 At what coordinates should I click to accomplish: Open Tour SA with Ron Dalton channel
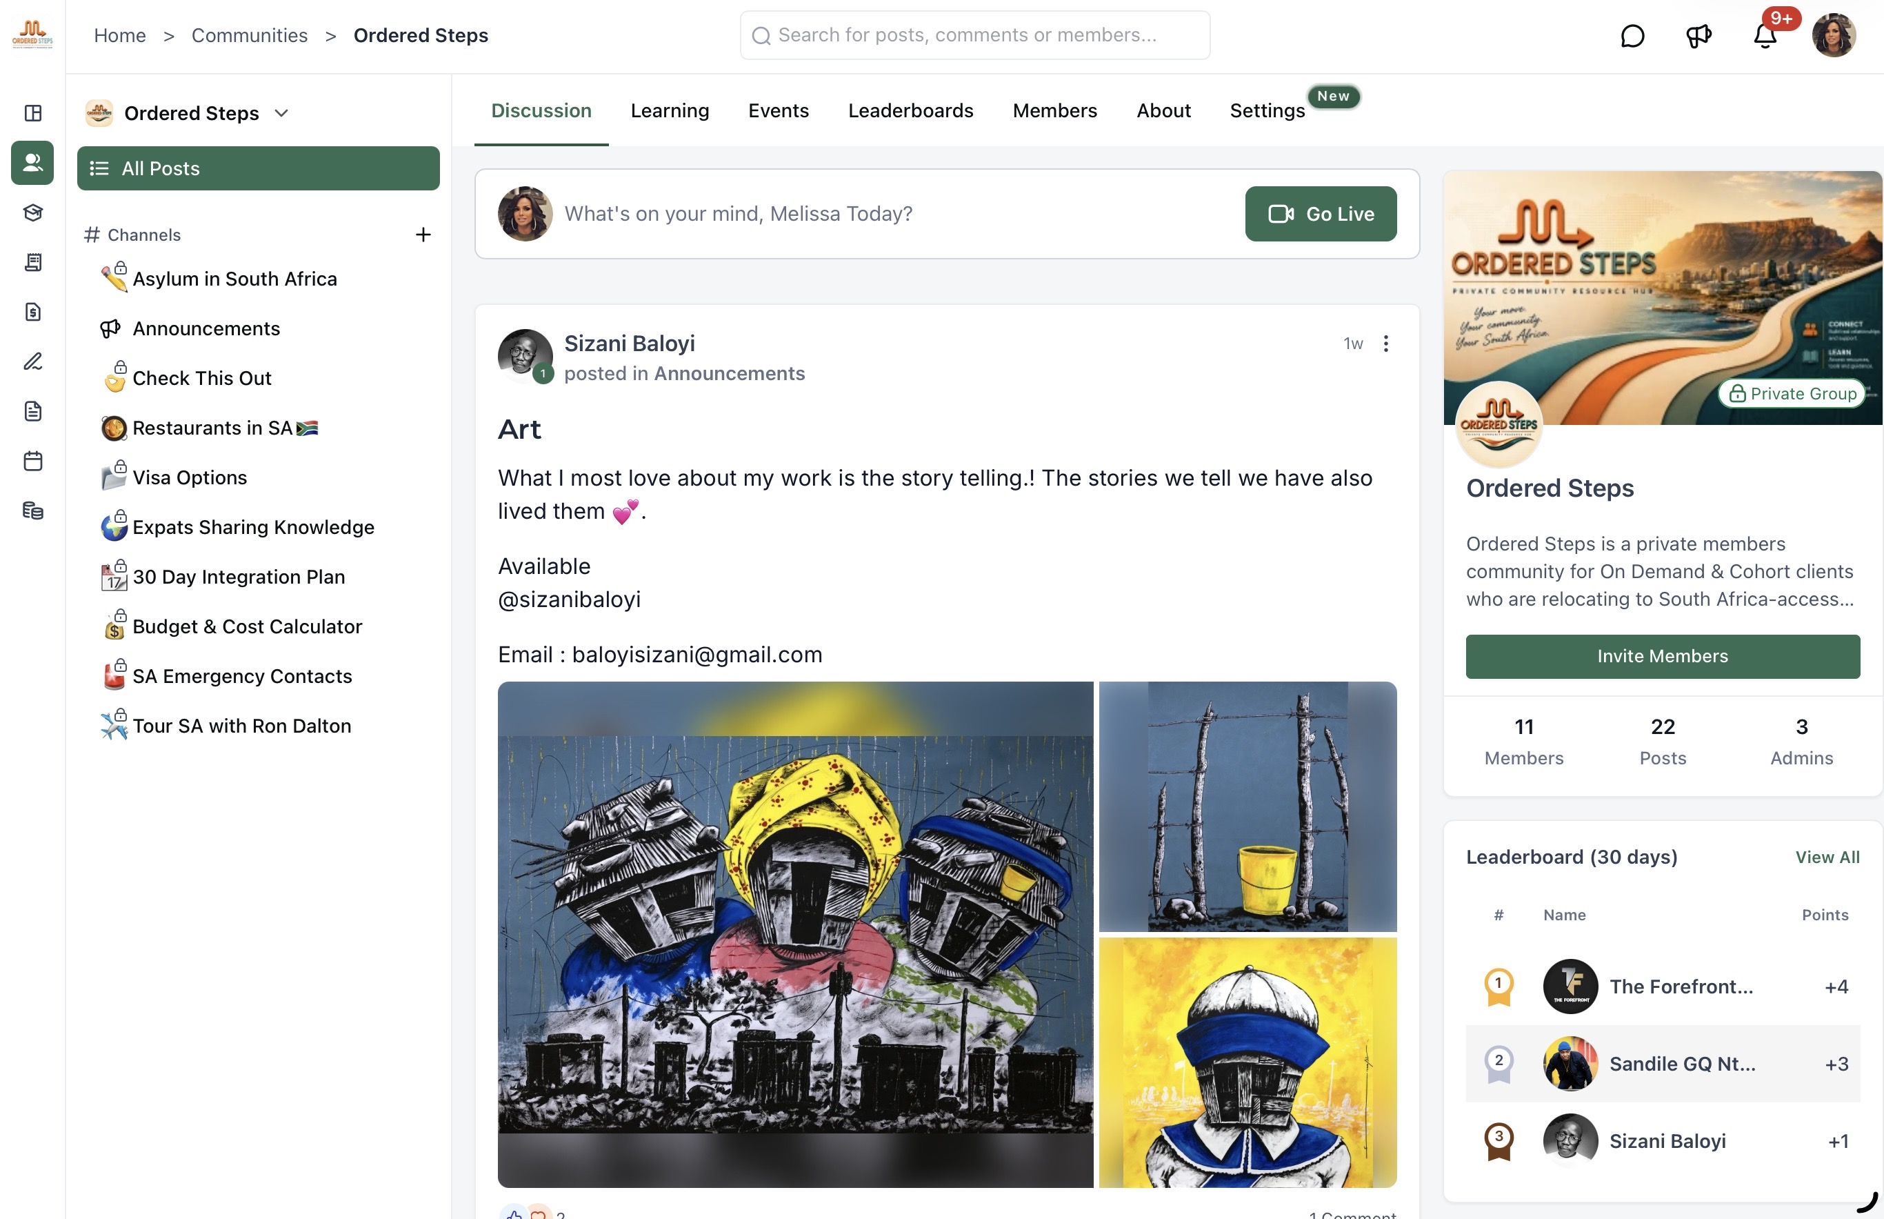click(x=241, y=726)
